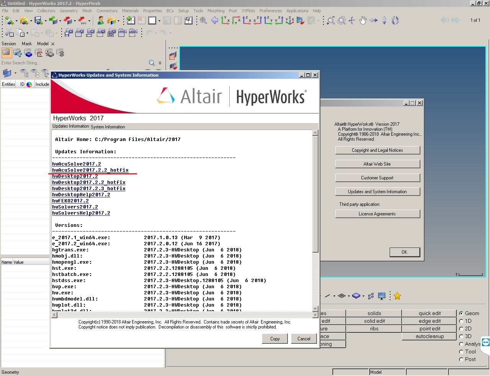Screen dimensions: 490x376
Task: Click the Customer Support button
Action: point(377,178)
